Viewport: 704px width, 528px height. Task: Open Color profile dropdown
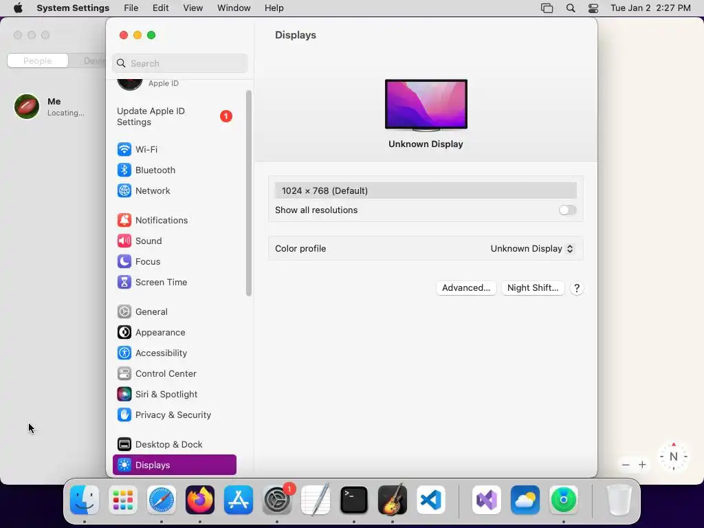[x=532, y=249]
